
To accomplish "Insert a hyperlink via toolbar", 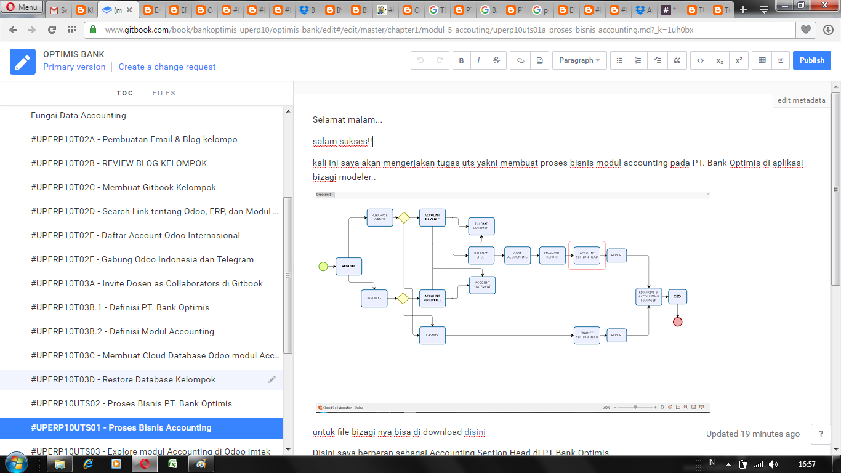I will click(x=520, y=60).
